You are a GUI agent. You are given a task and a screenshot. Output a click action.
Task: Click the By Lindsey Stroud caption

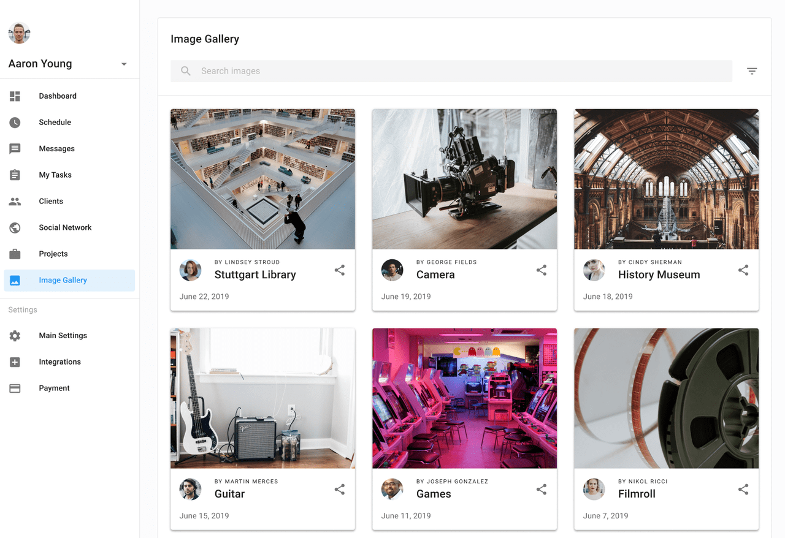pos(247,262)
